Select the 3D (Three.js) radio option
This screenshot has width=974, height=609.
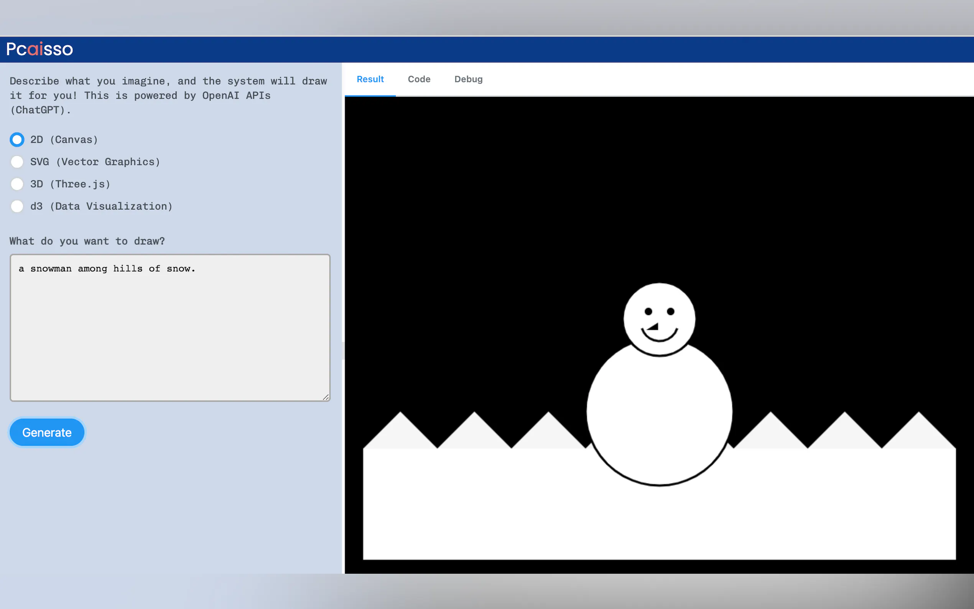click(x=17, y=184)
